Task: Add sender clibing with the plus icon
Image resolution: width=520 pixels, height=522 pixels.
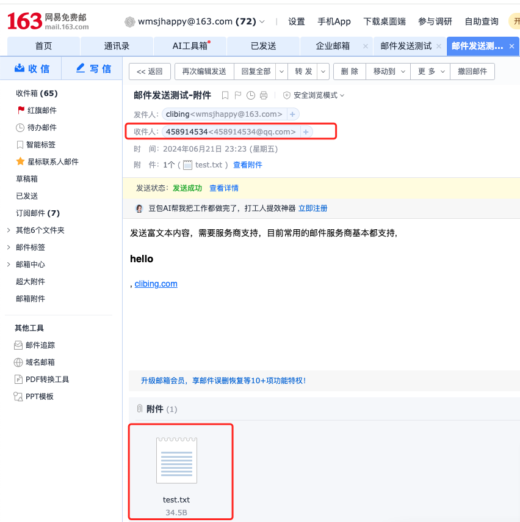Action: pos(293,114)
